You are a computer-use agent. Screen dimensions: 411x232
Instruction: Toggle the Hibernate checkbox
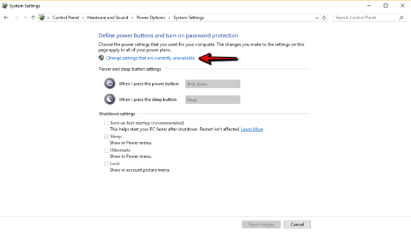point(107,150)
